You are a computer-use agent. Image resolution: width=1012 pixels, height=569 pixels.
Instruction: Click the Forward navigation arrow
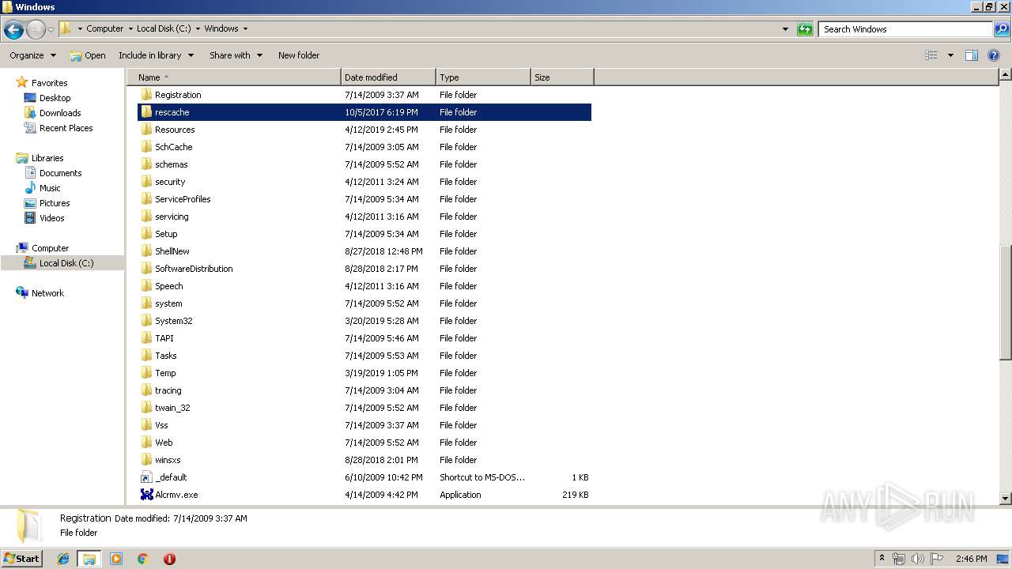coord(36,30)
